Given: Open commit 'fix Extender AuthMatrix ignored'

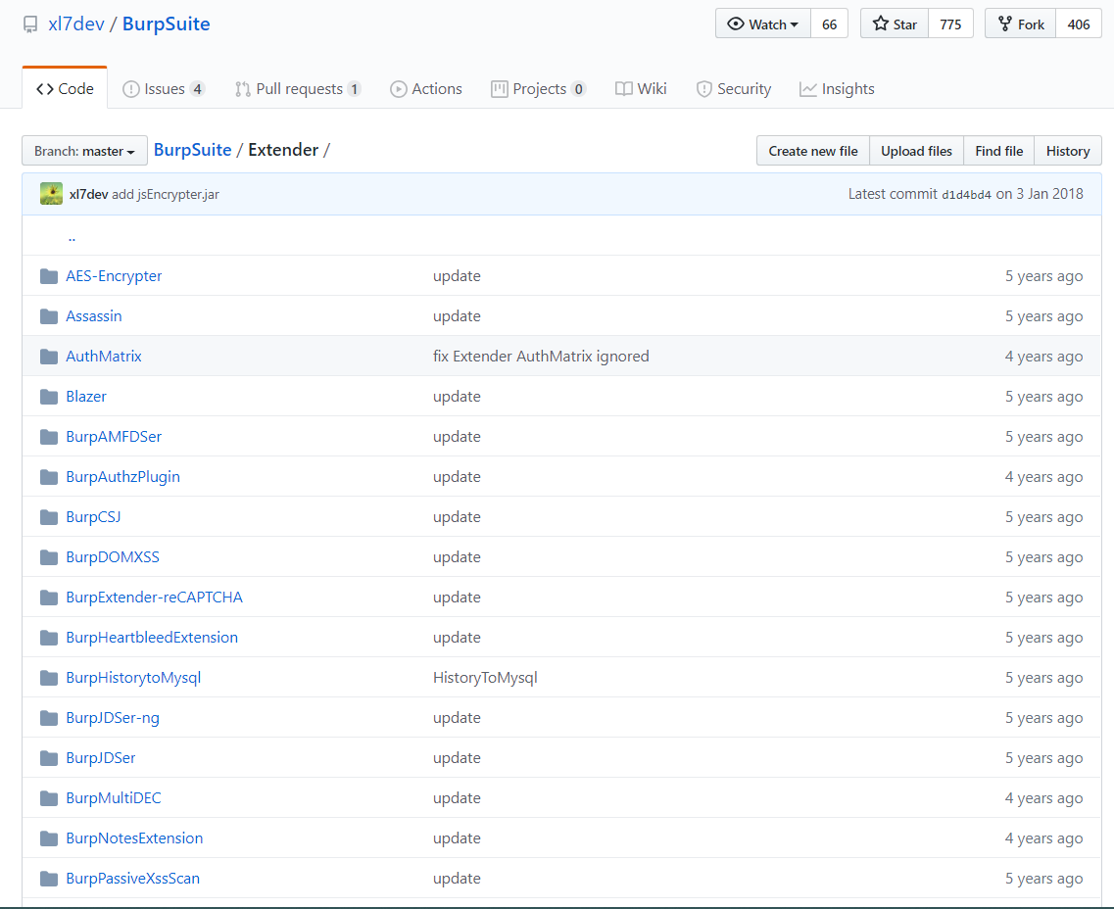Looking at the screenshot, I should coord(541,357).
